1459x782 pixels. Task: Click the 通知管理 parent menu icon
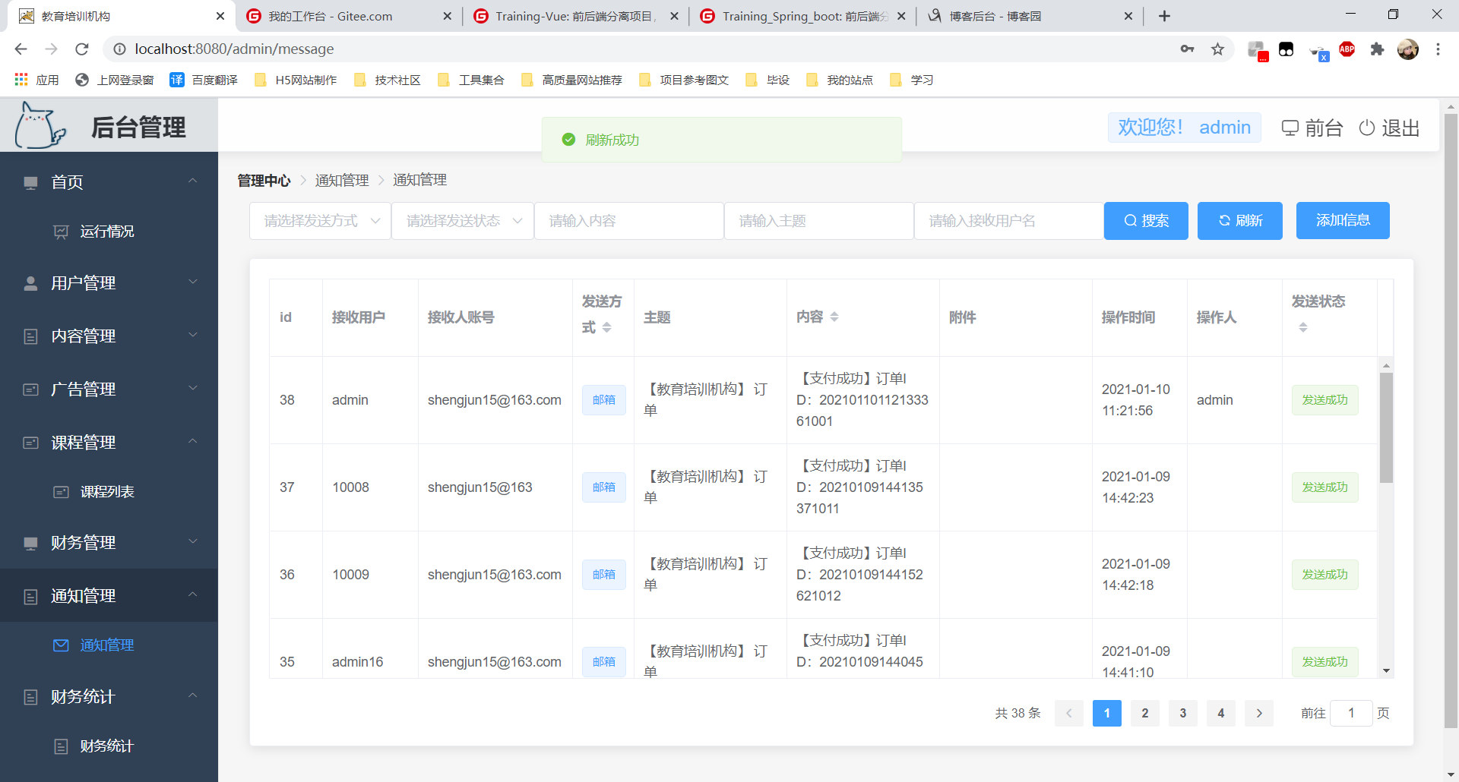click(x=30, y=597)
